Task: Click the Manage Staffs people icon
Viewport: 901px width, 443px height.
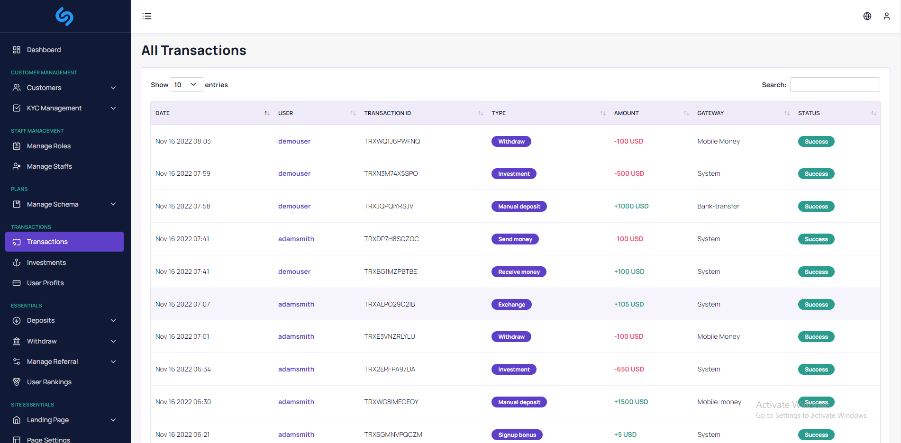Action: (x=17, y=166)
